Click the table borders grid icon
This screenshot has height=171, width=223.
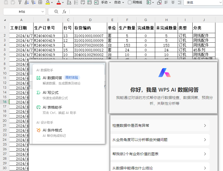(x=40, y=2)
